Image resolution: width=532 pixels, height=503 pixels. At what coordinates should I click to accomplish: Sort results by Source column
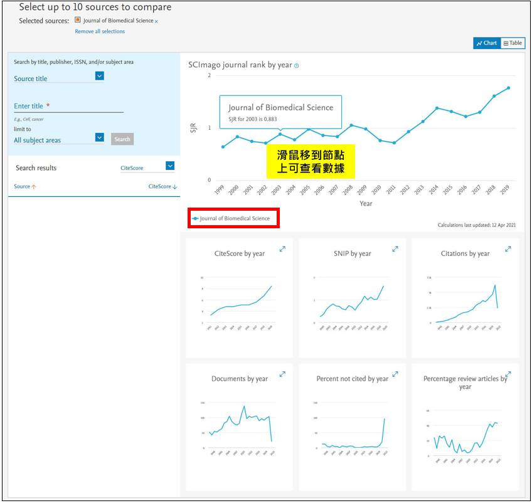pyautogui.click(x=24, y=186)
